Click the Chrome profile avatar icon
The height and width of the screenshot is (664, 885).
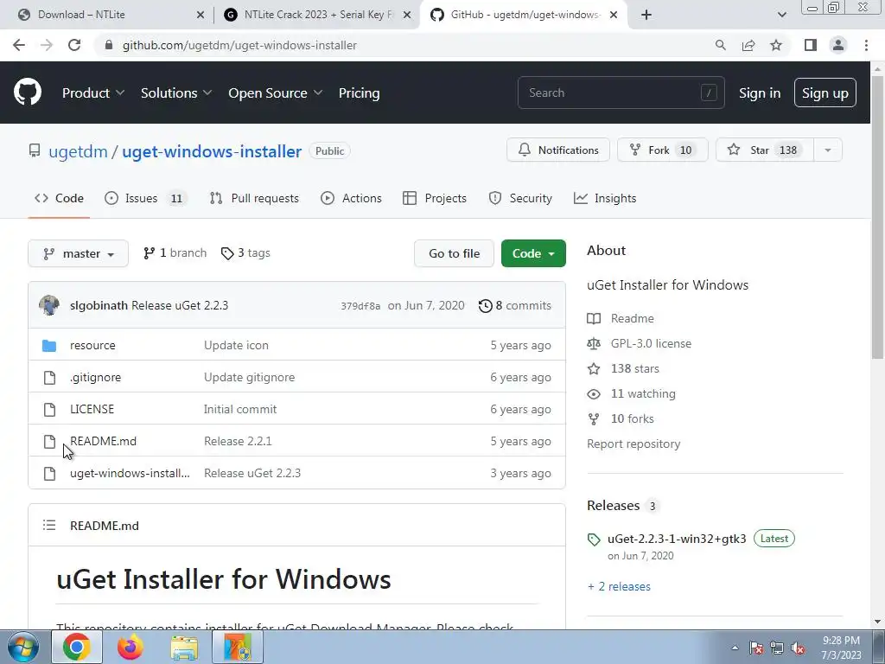click(x=838, y=45)
